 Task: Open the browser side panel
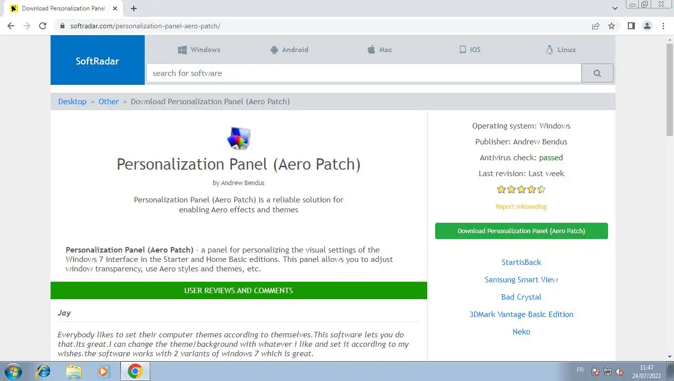[631, 26]
